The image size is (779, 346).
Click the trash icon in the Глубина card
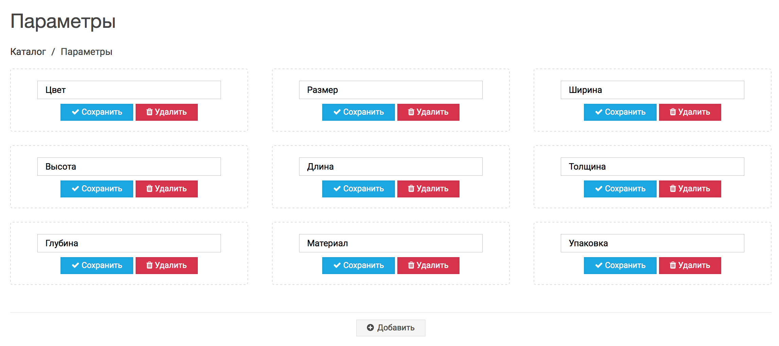(x=149, y=265)
